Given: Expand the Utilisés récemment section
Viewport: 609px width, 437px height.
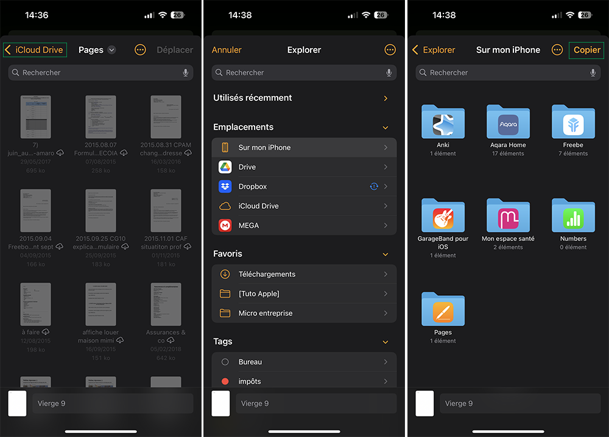Looking at the screenshot, I should click(x=385, y=98).
